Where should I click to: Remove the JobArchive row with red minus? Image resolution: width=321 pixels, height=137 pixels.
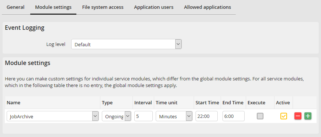coord(298,116)
